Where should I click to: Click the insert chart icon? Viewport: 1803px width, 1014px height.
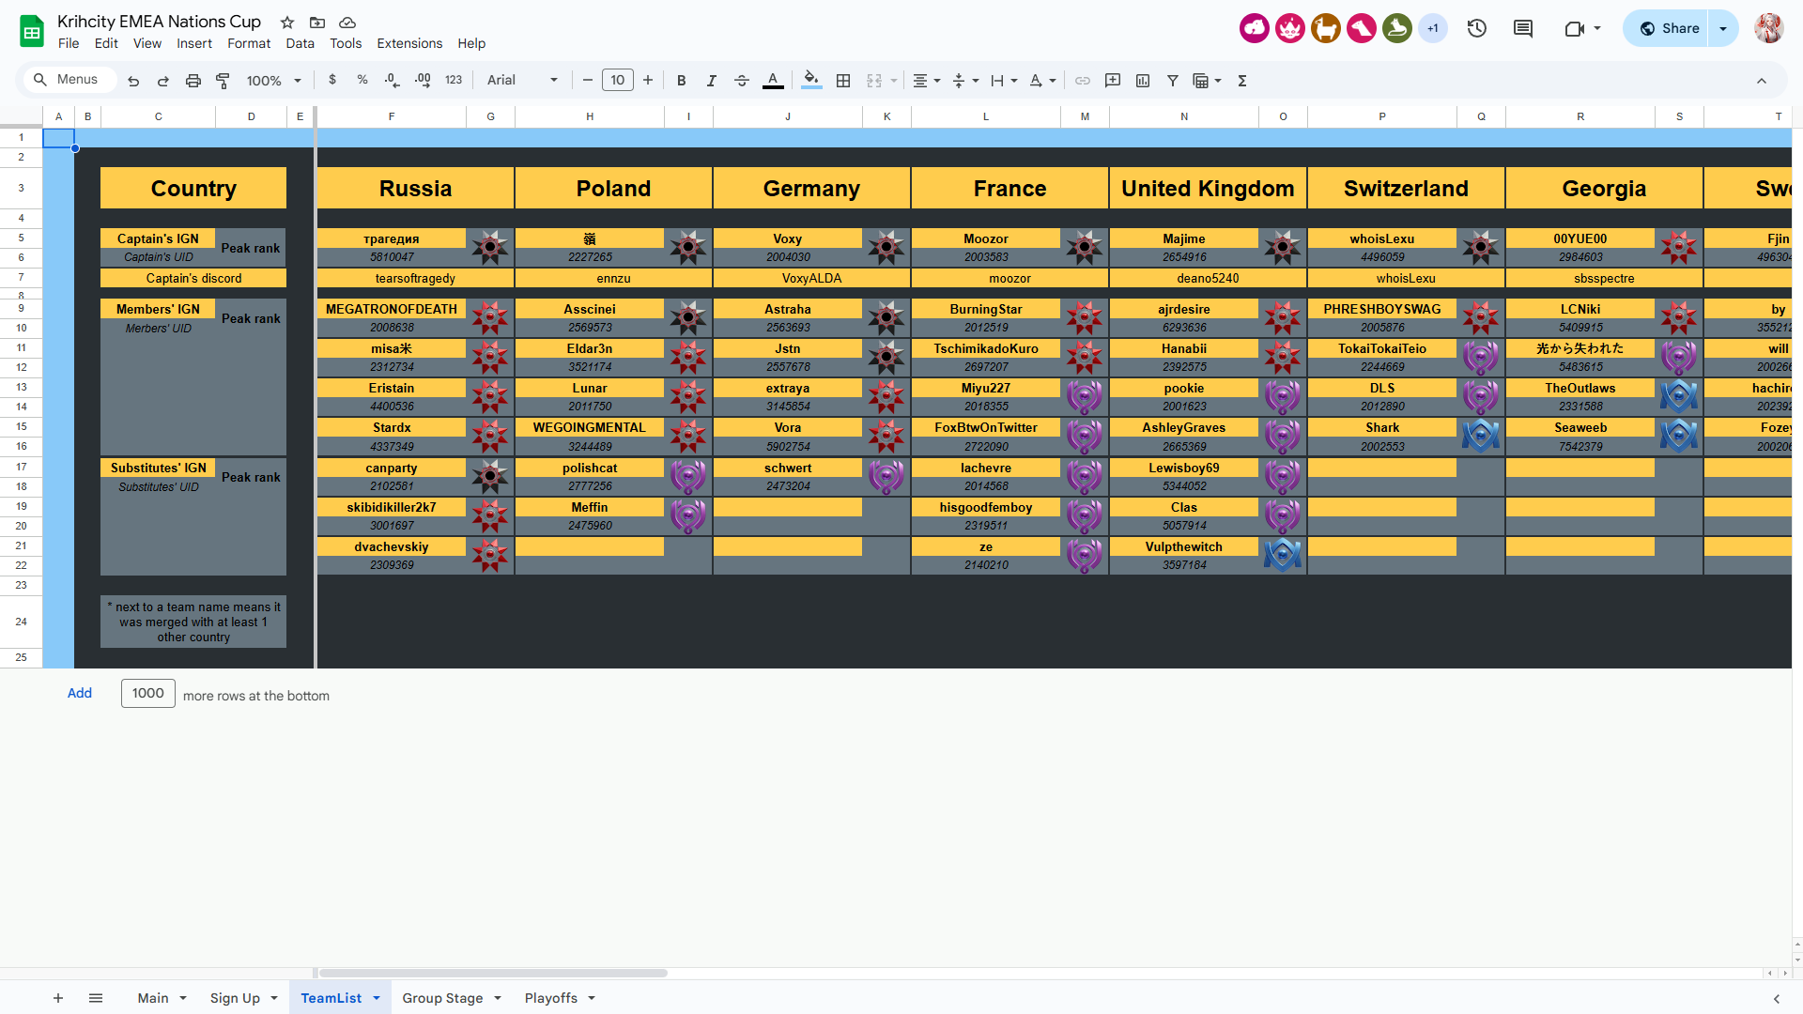pos(1143,81)
